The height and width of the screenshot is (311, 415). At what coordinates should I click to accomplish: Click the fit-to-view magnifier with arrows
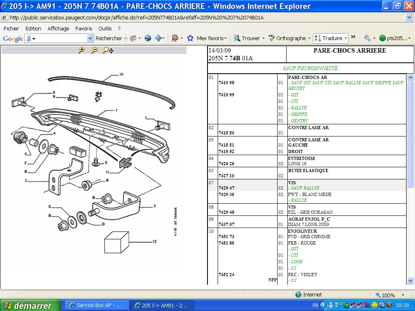click(x=108, y=50)
